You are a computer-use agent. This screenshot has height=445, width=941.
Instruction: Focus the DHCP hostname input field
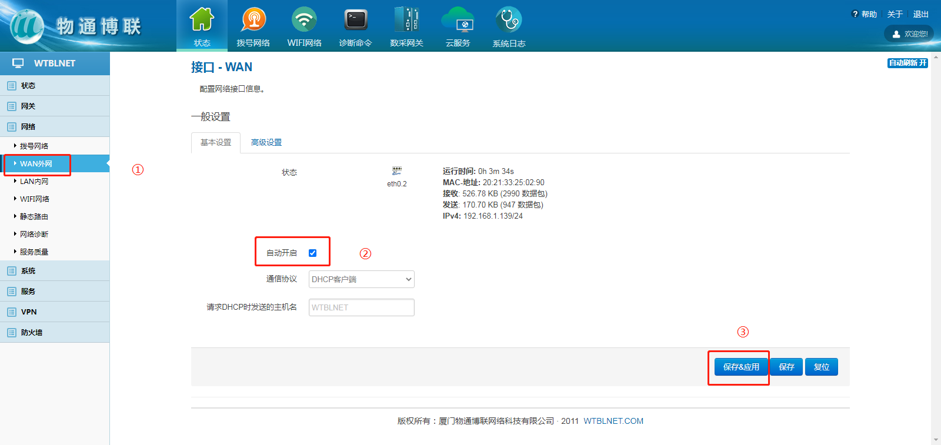pos(362,307)
